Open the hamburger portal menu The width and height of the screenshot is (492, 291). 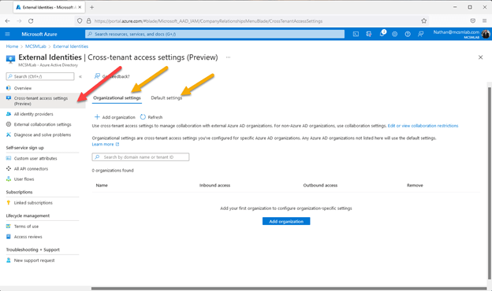coord(8,34)
